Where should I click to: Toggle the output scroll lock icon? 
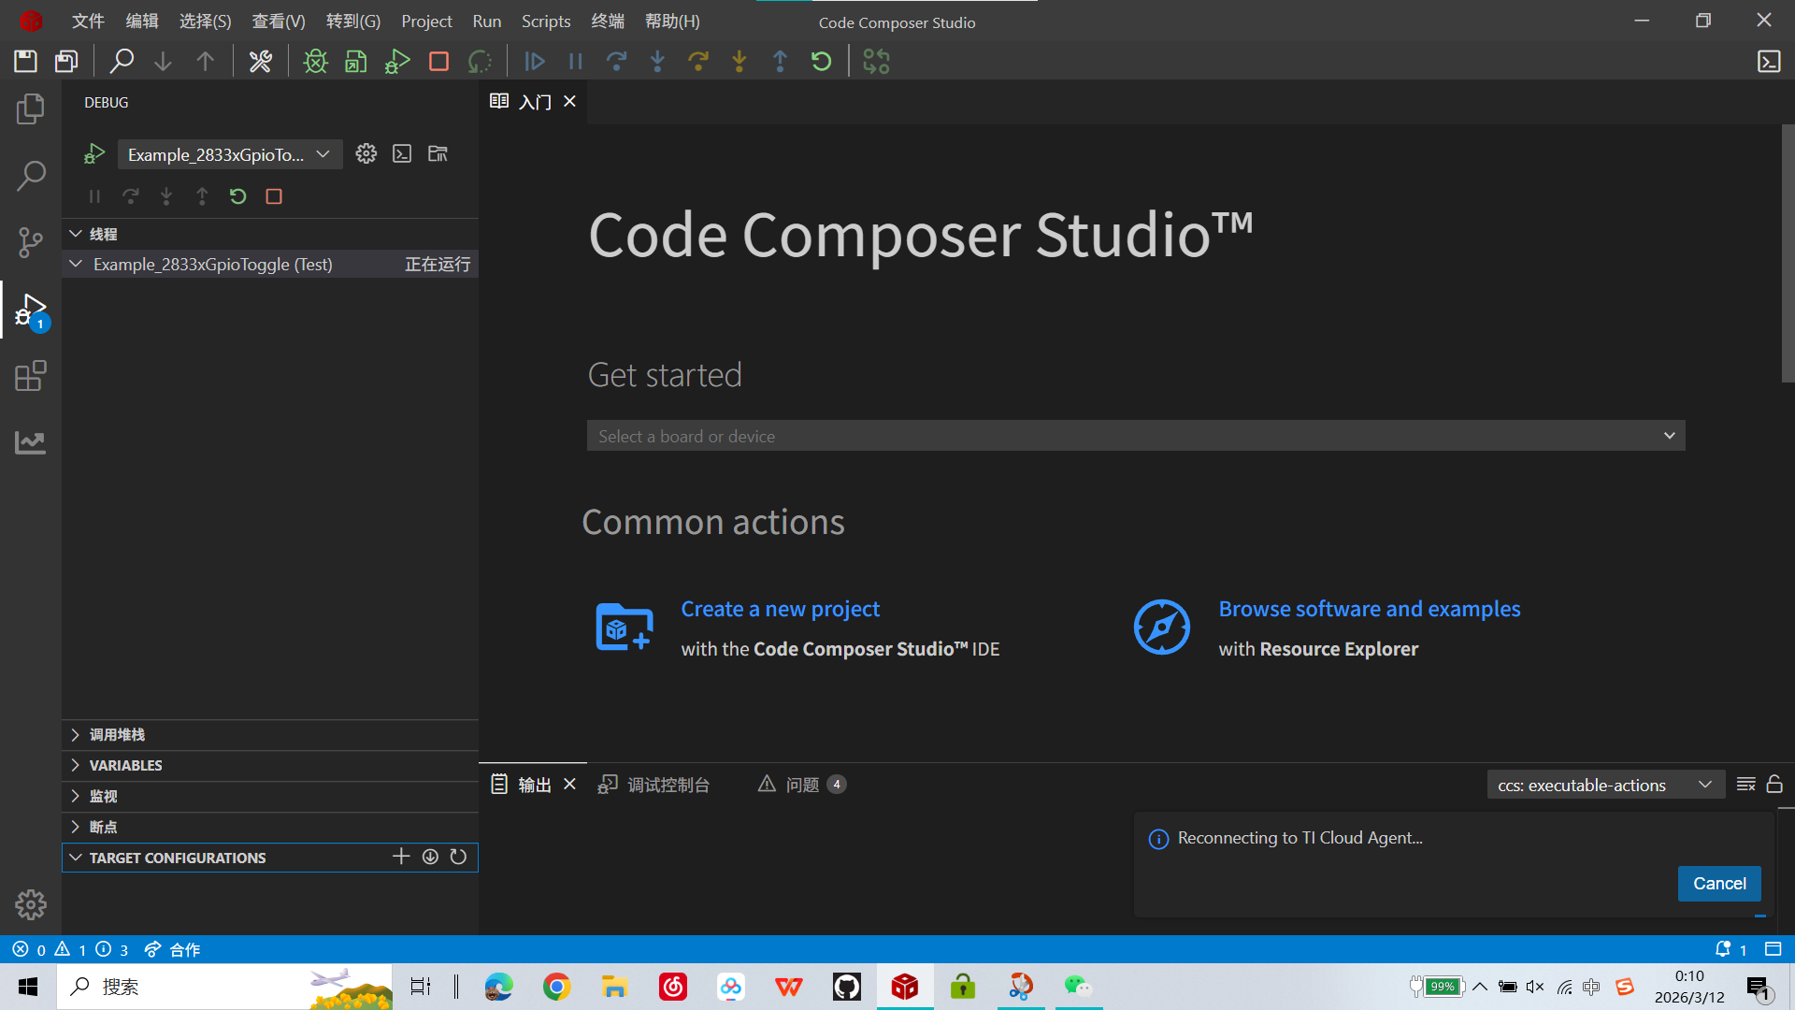1774,785
